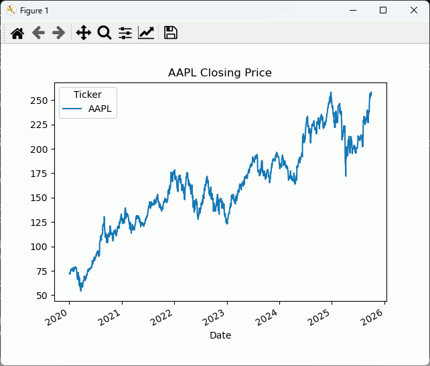Click the AAPL label in the legend

(100, 109)
